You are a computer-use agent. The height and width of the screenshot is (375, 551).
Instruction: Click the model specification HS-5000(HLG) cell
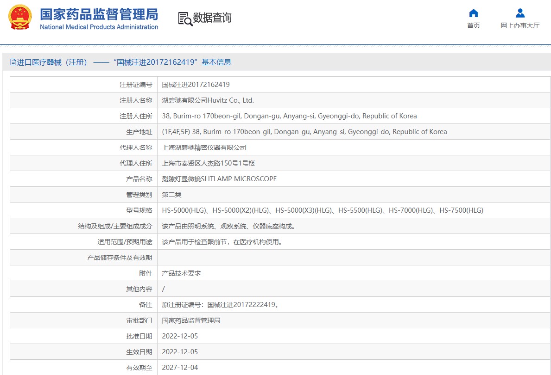tap(322, 210)
